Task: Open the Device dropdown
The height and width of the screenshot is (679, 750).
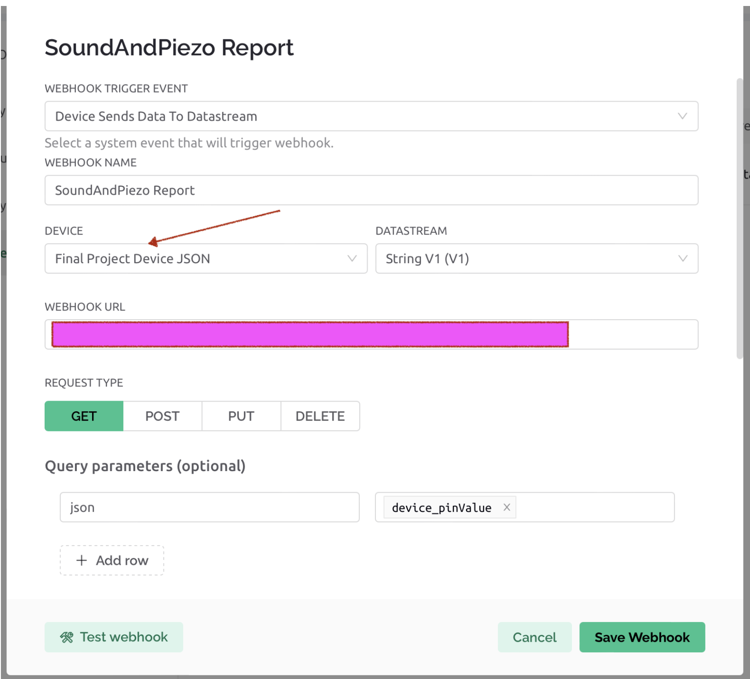Action: tap(206, 259)
